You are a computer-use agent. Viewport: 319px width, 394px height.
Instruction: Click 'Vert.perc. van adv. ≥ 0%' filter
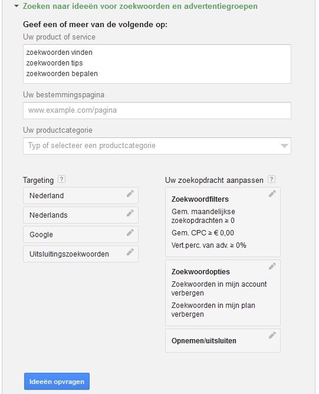[209, 245]
